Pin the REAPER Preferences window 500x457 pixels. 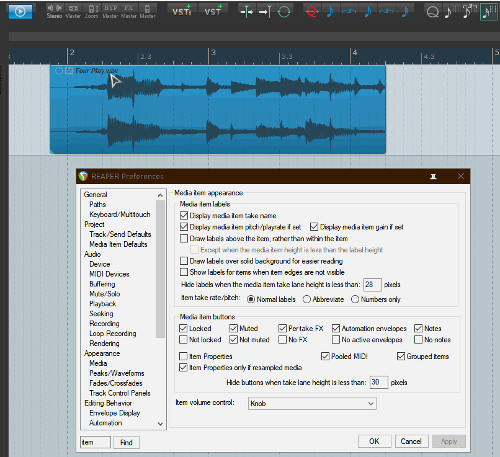(x=434, y=177)
